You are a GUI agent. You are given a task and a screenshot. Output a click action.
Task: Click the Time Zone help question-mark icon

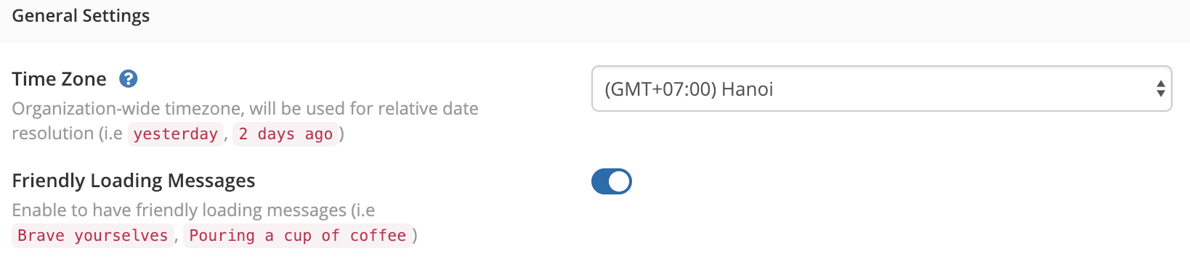tap(128, 78)
